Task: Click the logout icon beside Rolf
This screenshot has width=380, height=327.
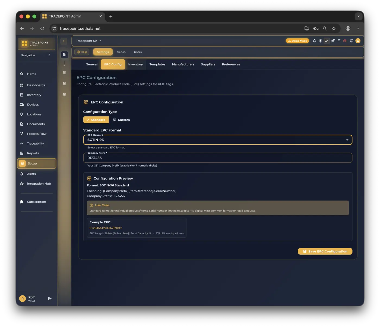Action: tap(50, 298)
